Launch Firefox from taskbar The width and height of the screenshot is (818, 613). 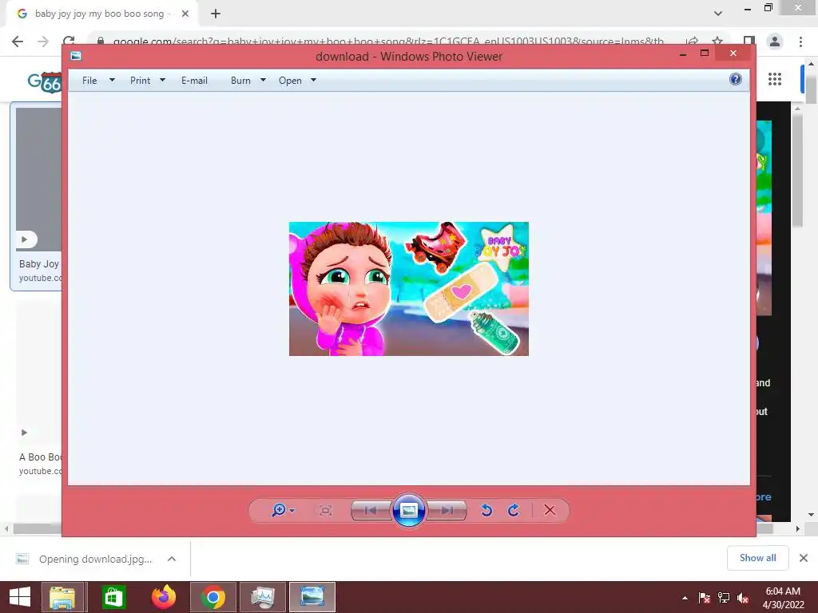pos(163,597)
